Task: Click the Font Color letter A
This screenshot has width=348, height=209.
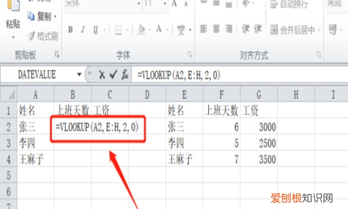Action: tap(159, 29)
